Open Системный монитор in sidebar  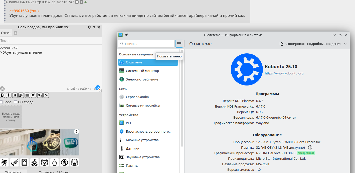148,71
